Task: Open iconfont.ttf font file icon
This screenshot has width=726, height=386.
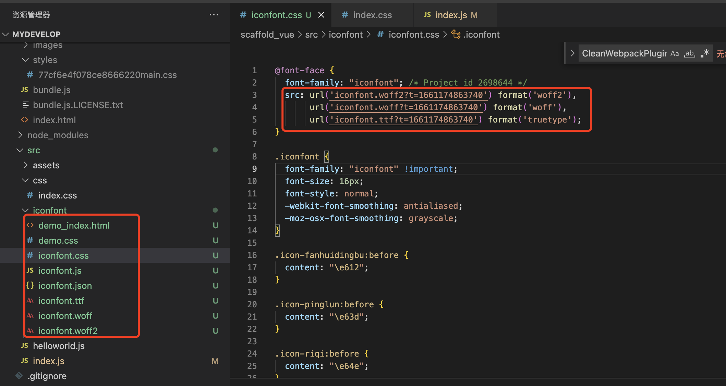Action: click(30, 300)
